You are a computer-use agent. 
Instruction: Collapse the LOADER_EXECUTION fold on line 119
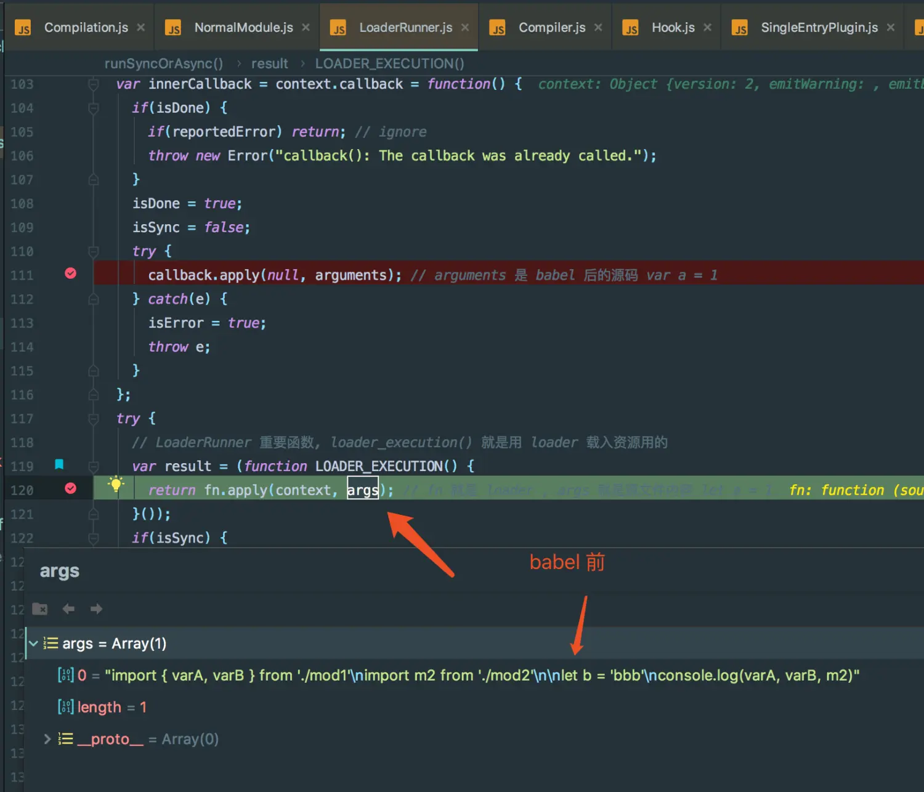94,467
